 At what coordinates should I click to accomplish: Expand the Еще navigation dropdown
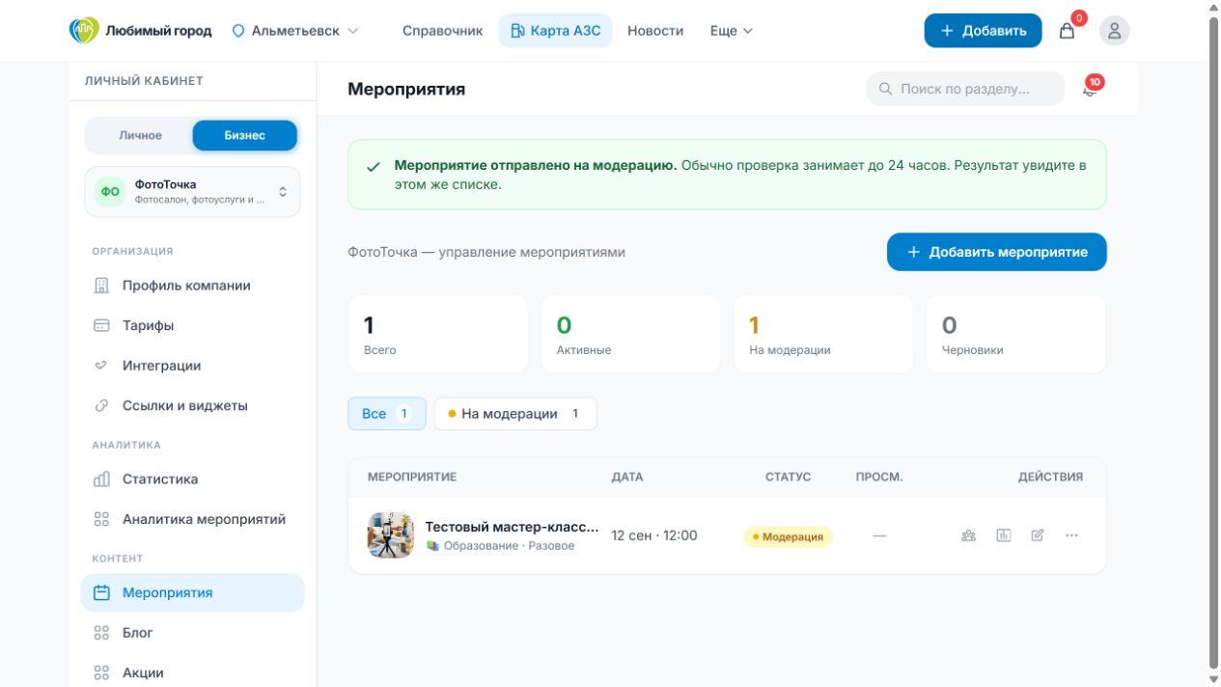731,31
